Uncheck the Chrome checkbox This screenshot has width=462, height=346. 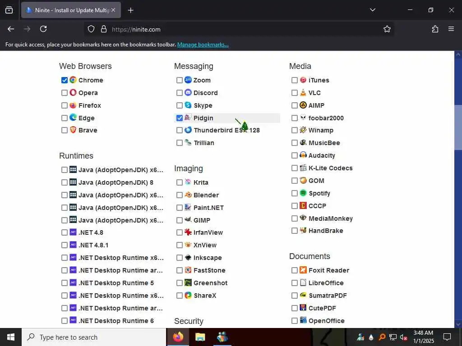tap(65, 80)
